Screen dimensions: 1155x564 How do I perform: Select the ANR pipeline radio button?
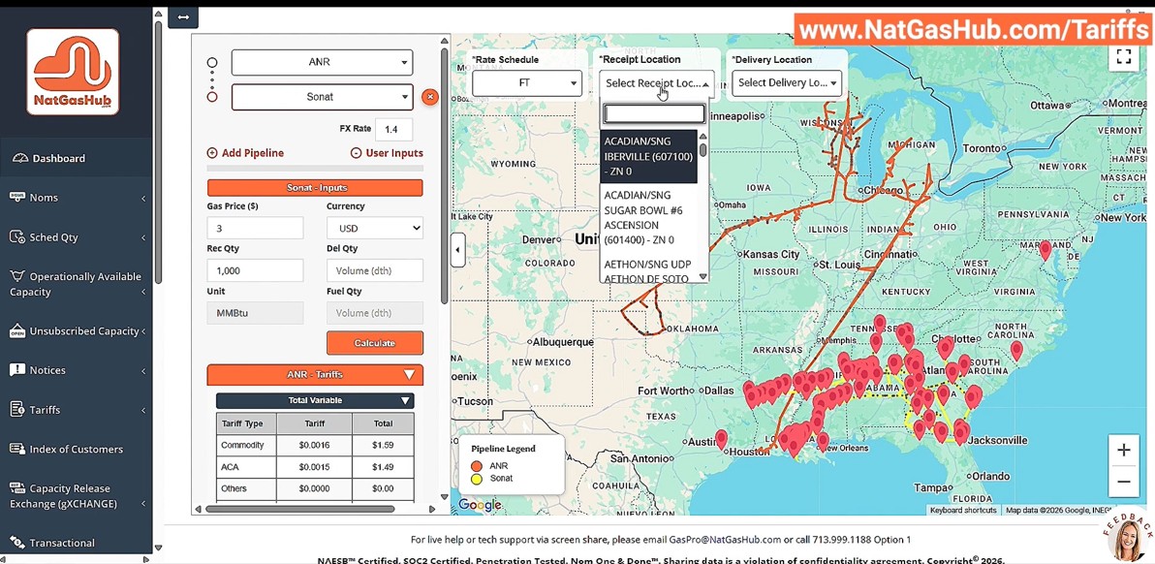tap(212, 63)
